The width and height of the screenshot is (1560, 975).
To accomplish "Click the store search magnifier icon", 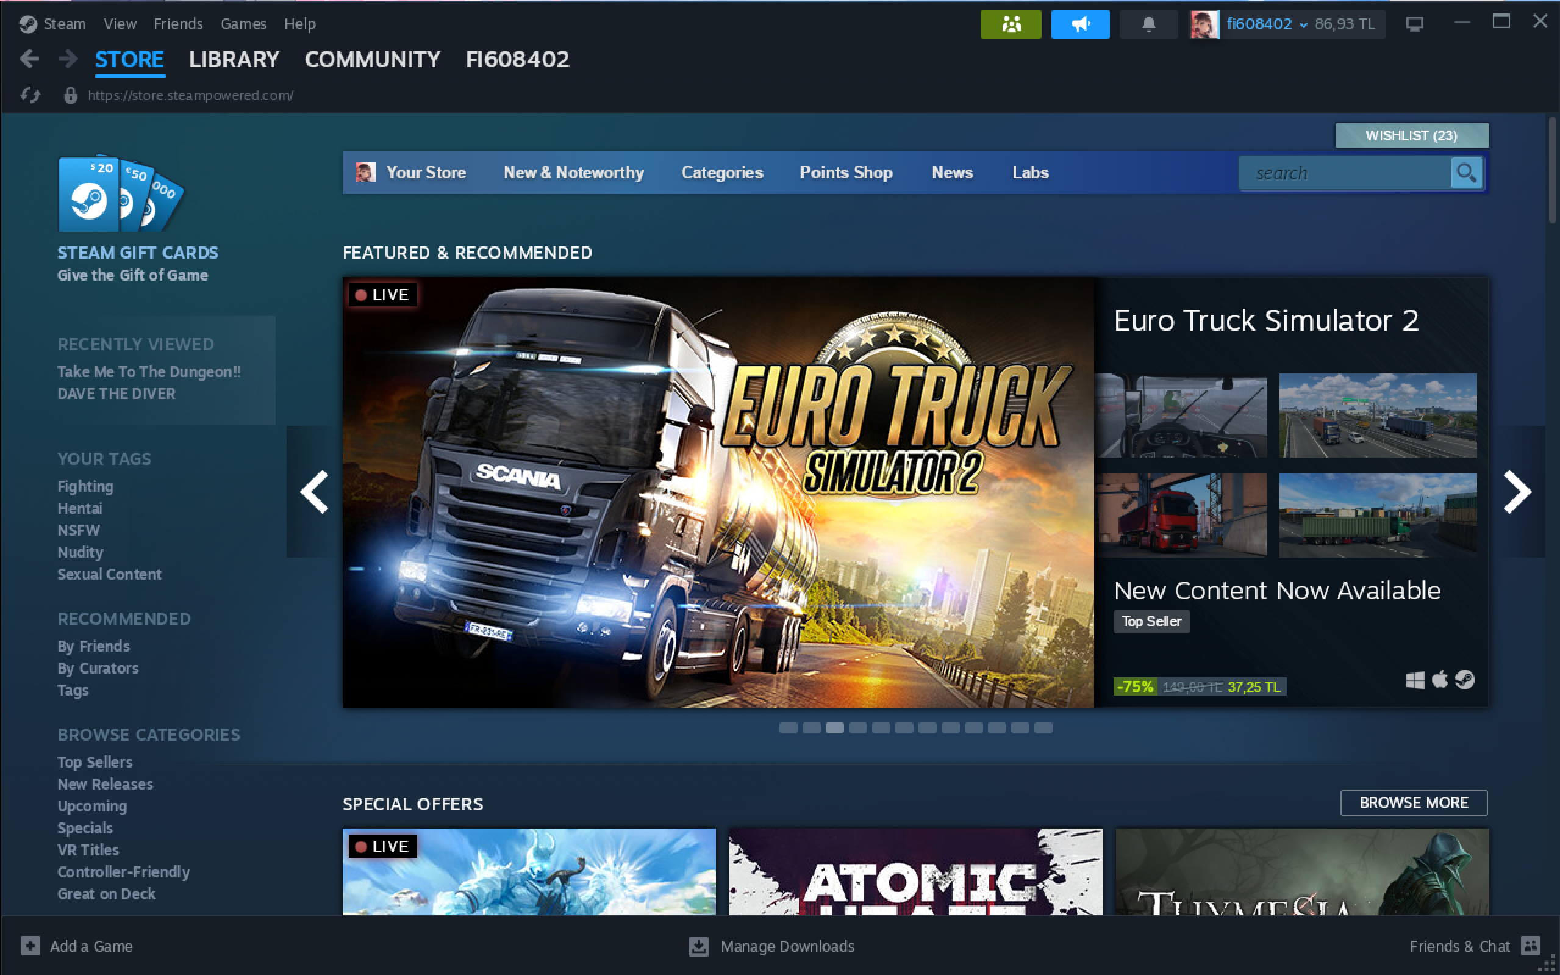I will tap(1466, 173).
